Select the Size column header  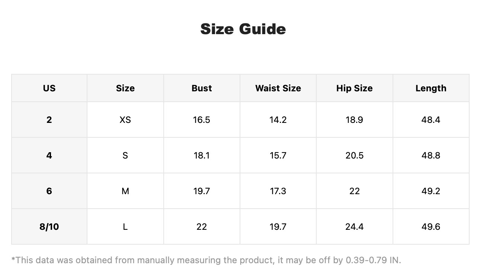click(x=125, y=88)
